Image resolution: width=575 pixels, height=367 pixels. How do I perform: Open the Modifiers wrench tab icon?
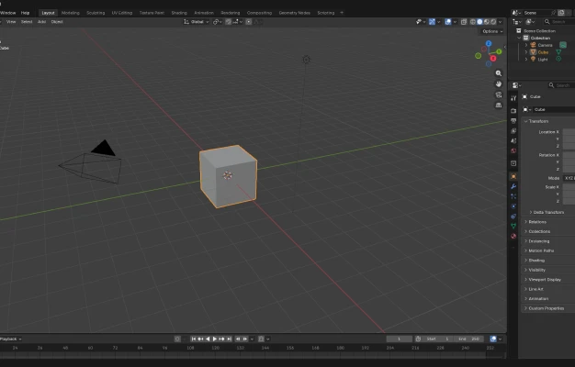pos(513,186)
